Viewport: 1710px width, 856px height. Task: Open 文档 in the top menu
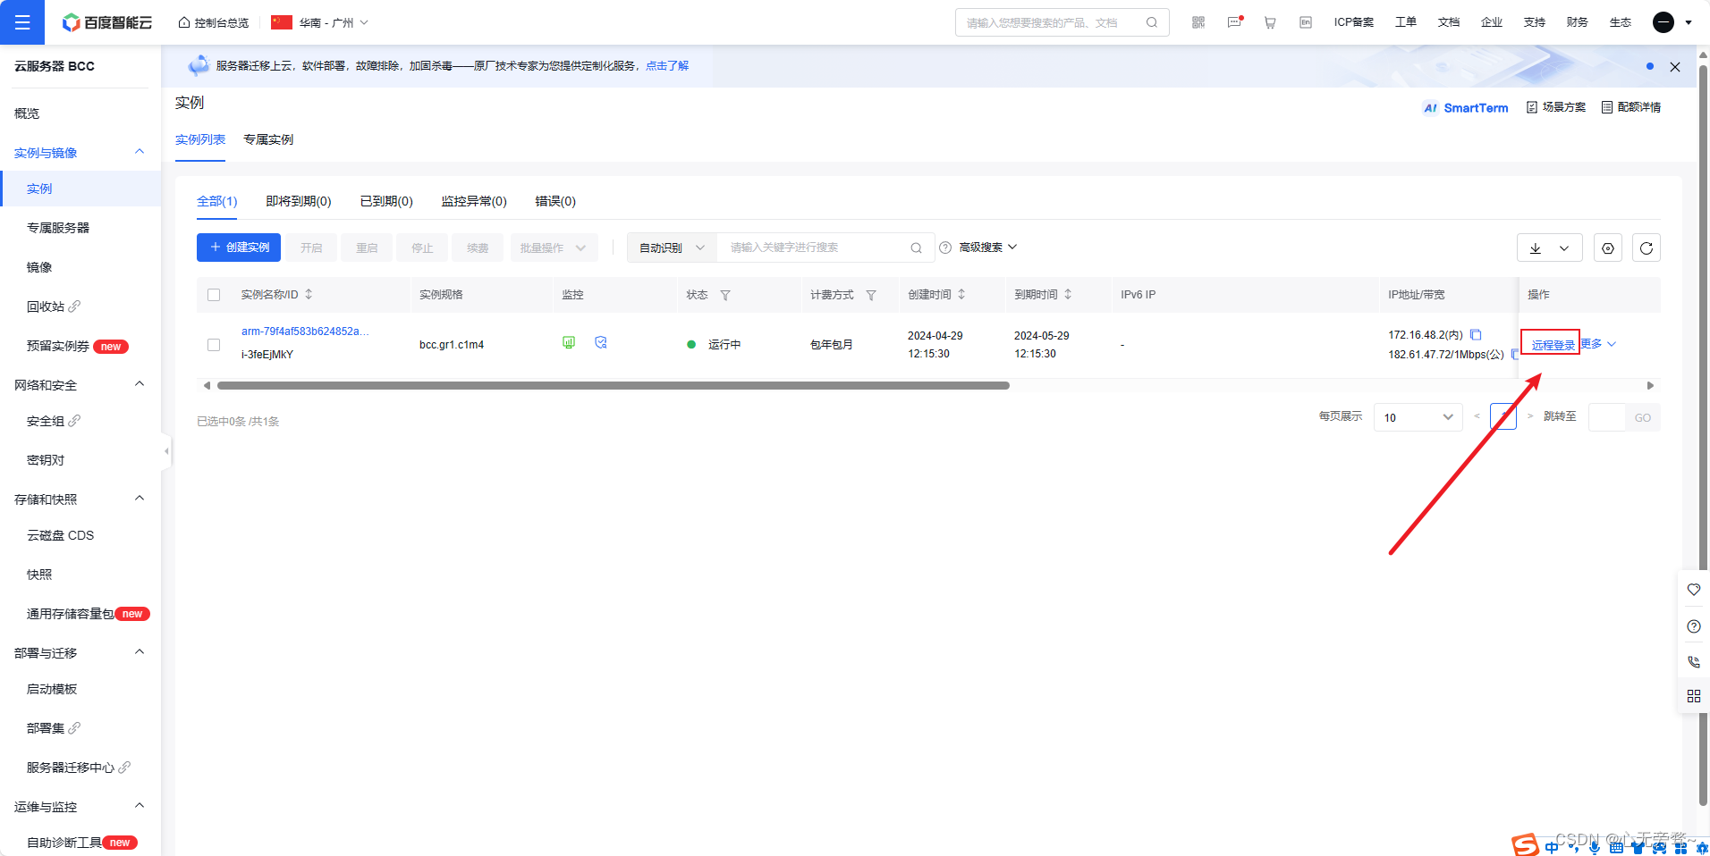click(x=1449, y=22)
